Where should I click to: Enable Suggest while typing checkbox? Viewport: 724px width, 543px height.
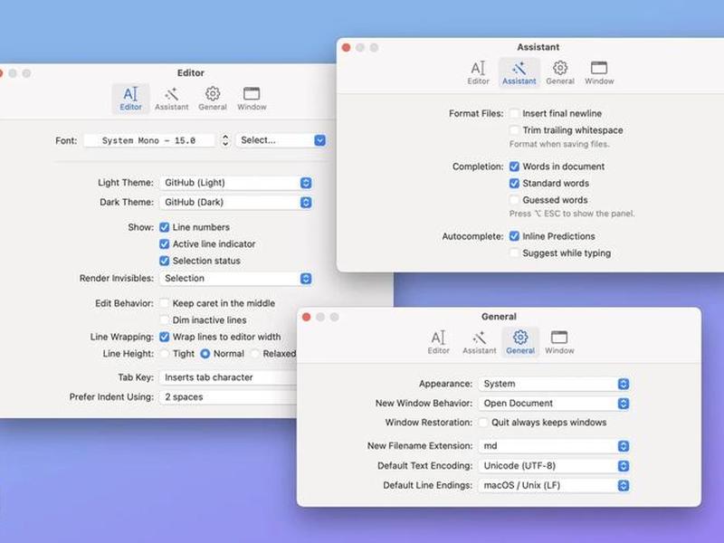pyautogui.click(x=514, y=253)
